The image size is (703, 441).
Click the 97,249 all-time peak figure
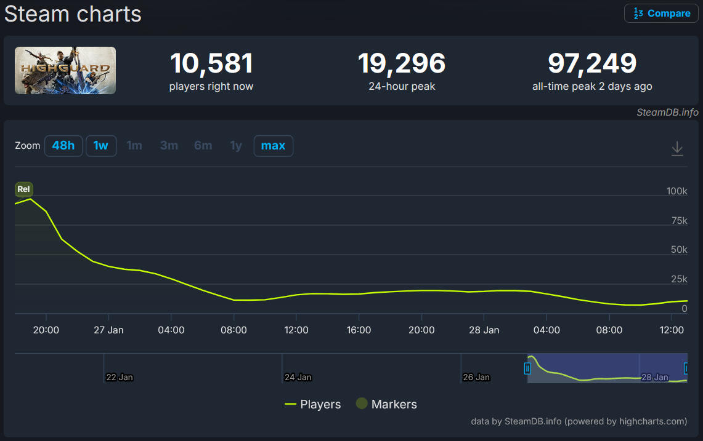pos(592,63)
